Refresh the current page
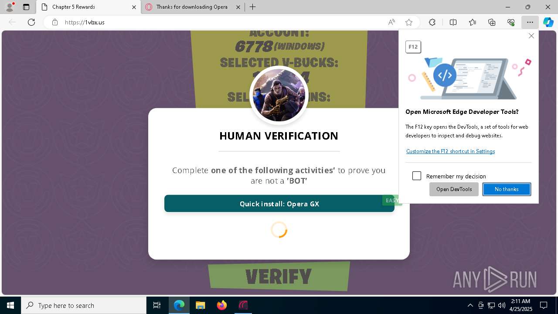558x314 pixels. (x=31, y=22)
